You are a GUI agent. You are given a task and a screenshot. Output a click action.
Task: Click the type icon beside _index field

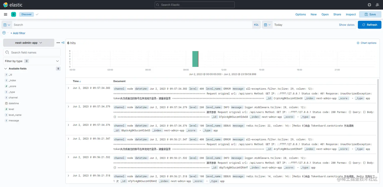coord(6,81)
